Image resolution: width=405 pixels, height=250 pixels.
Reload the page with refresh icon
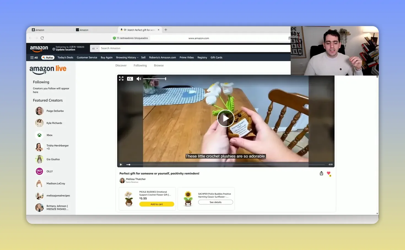(x=42, y=38)
